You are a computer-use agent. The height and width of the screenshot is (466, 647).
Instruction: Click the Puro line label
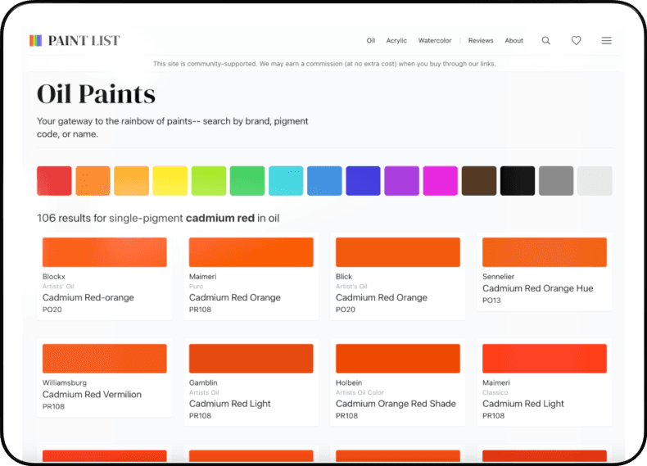click(x=196, y=287)
